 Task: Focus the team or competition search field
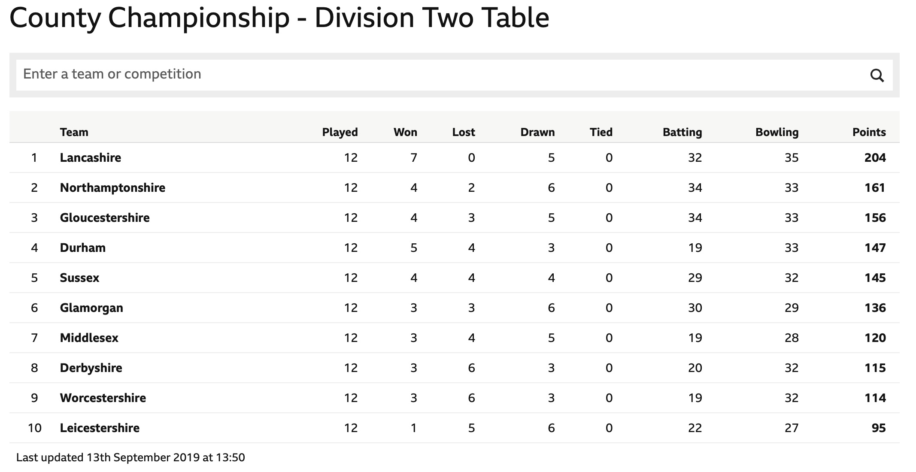pyautogui.click(x=454, y=75)
